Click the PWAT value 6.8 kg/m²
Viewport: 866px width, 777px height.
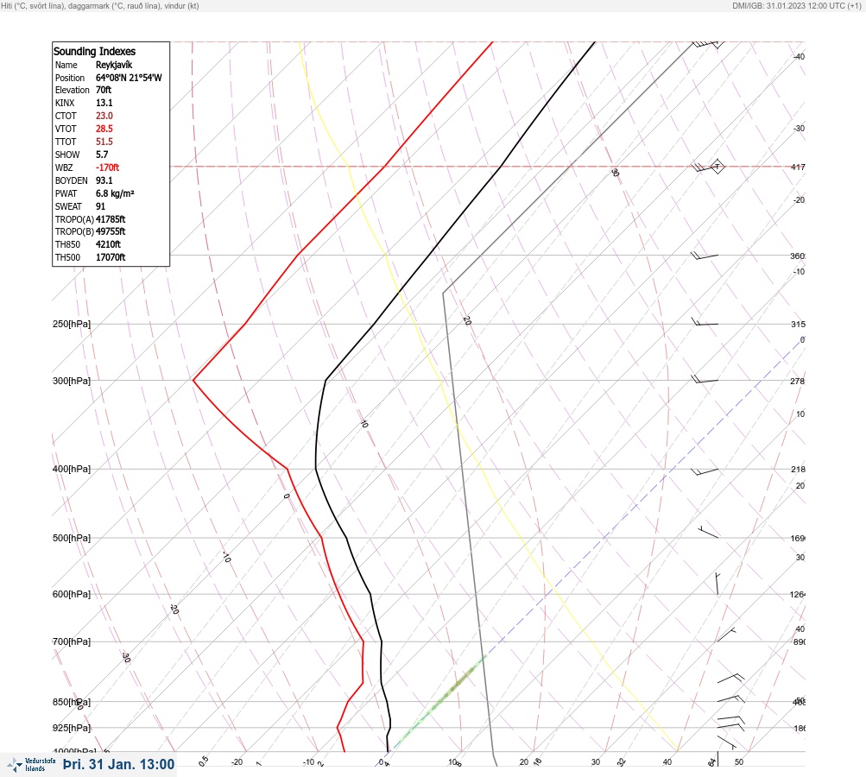(115, 193)
